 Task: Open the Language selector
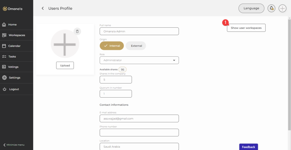251,9
